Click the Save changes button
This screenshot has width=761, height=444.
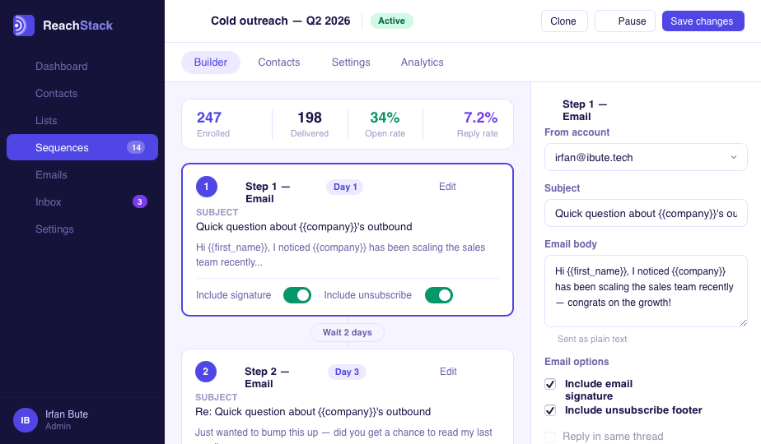coord(703,21)
